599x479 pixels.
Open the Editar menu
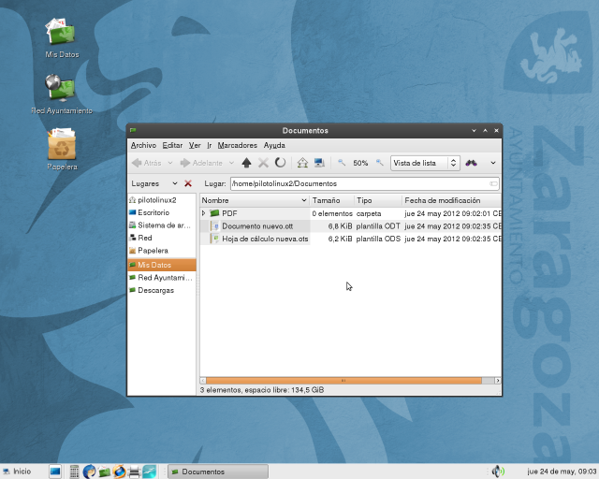[172, 146]
